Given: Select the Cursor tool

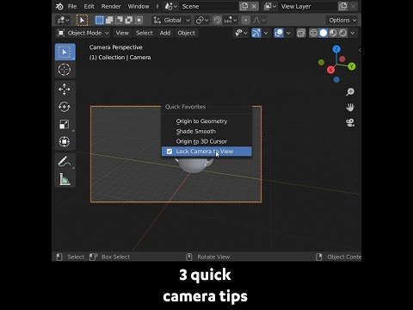Looking at the screenshot, I should pyautogui.click(x=65, y=70).
